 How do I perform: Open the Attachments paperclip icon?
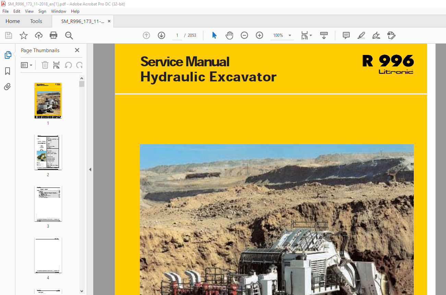8,87
